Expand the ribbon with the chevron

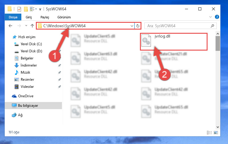pyautogui.click(x=211, y=17)
